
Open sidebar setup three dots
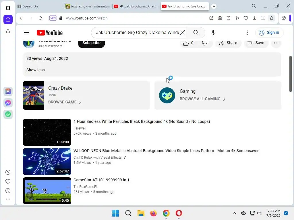8,199
